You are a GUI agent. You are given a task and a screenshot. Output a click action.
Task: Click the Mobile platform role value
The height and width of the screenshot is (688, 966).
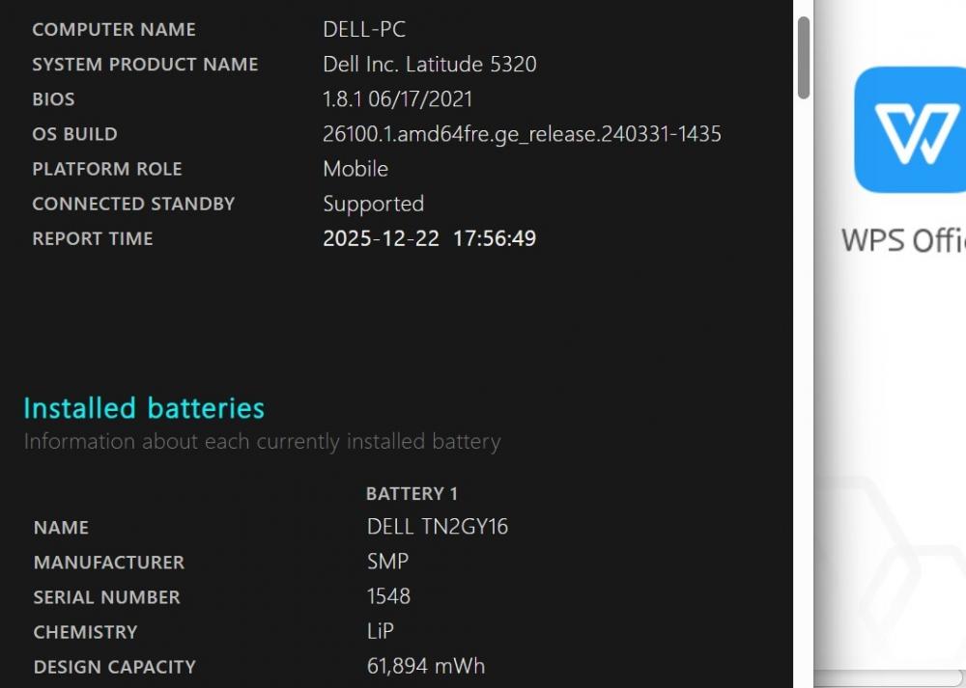pos(355,169)
